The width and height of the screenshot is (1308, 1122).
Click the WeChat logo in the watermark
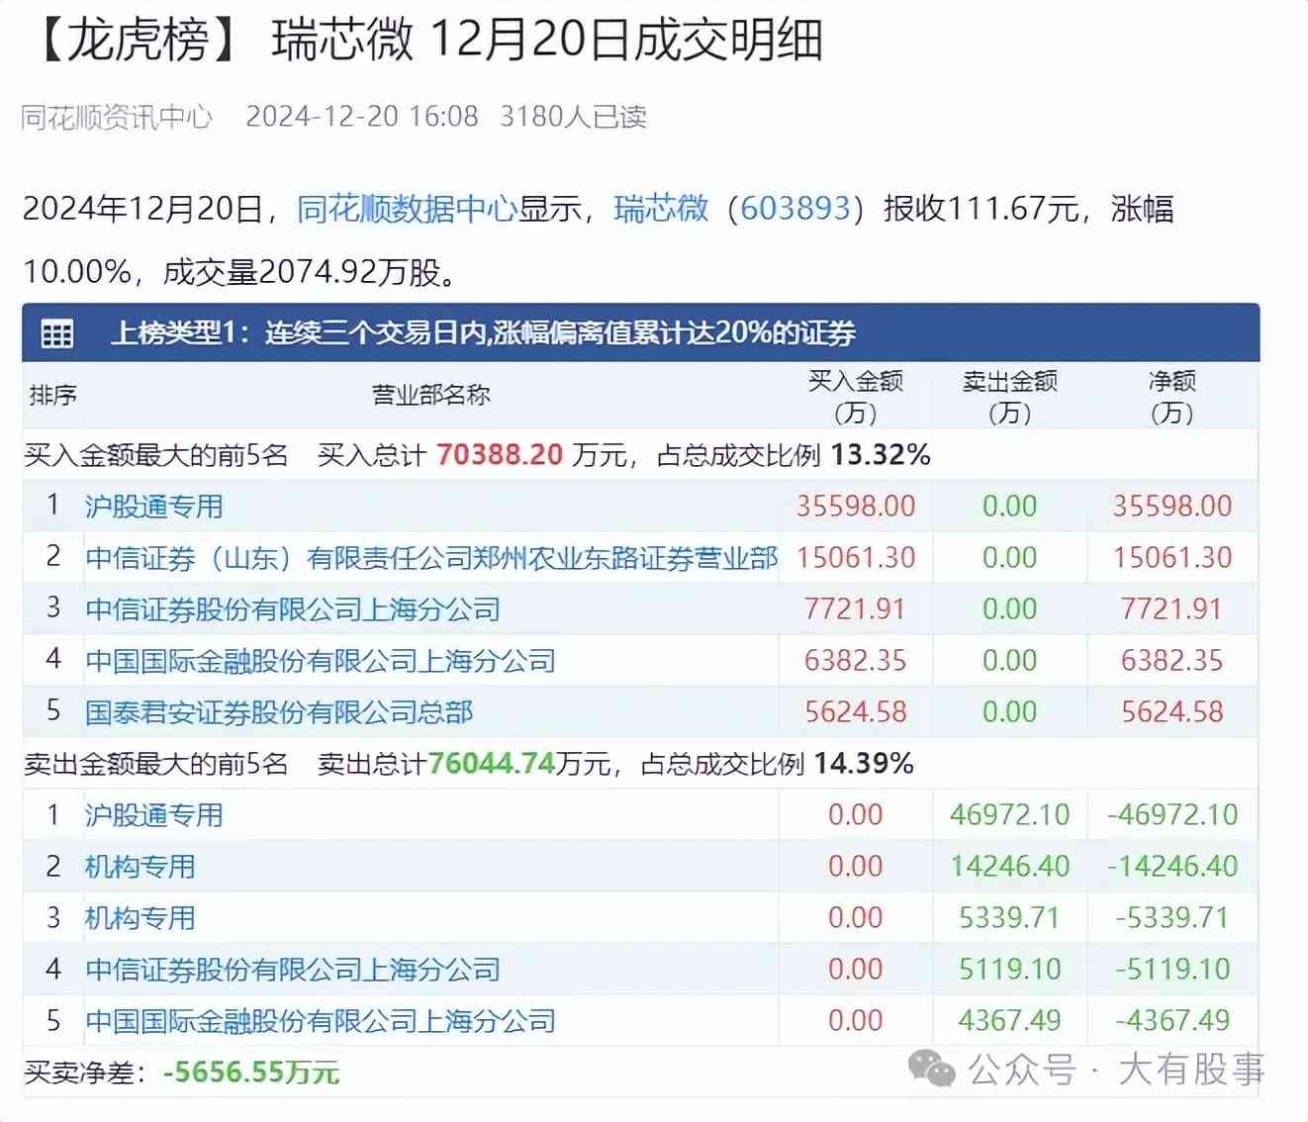932,1070
